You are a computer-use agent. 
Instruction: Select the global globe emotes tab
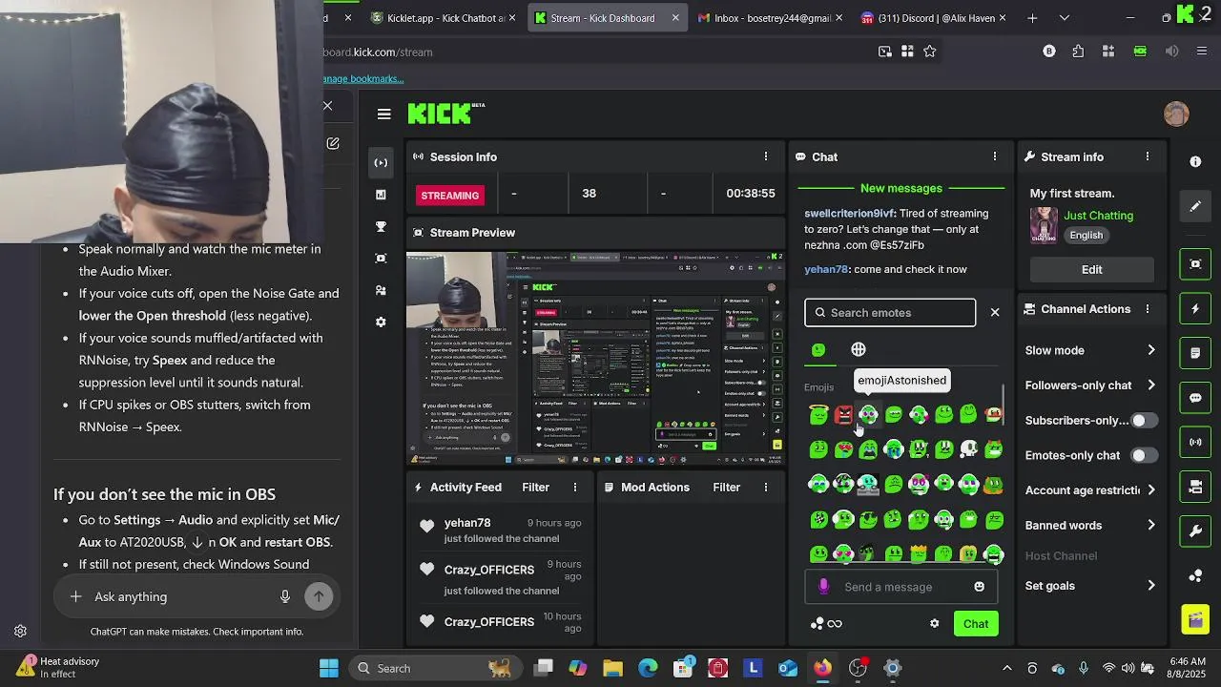(x=859, y=350)
